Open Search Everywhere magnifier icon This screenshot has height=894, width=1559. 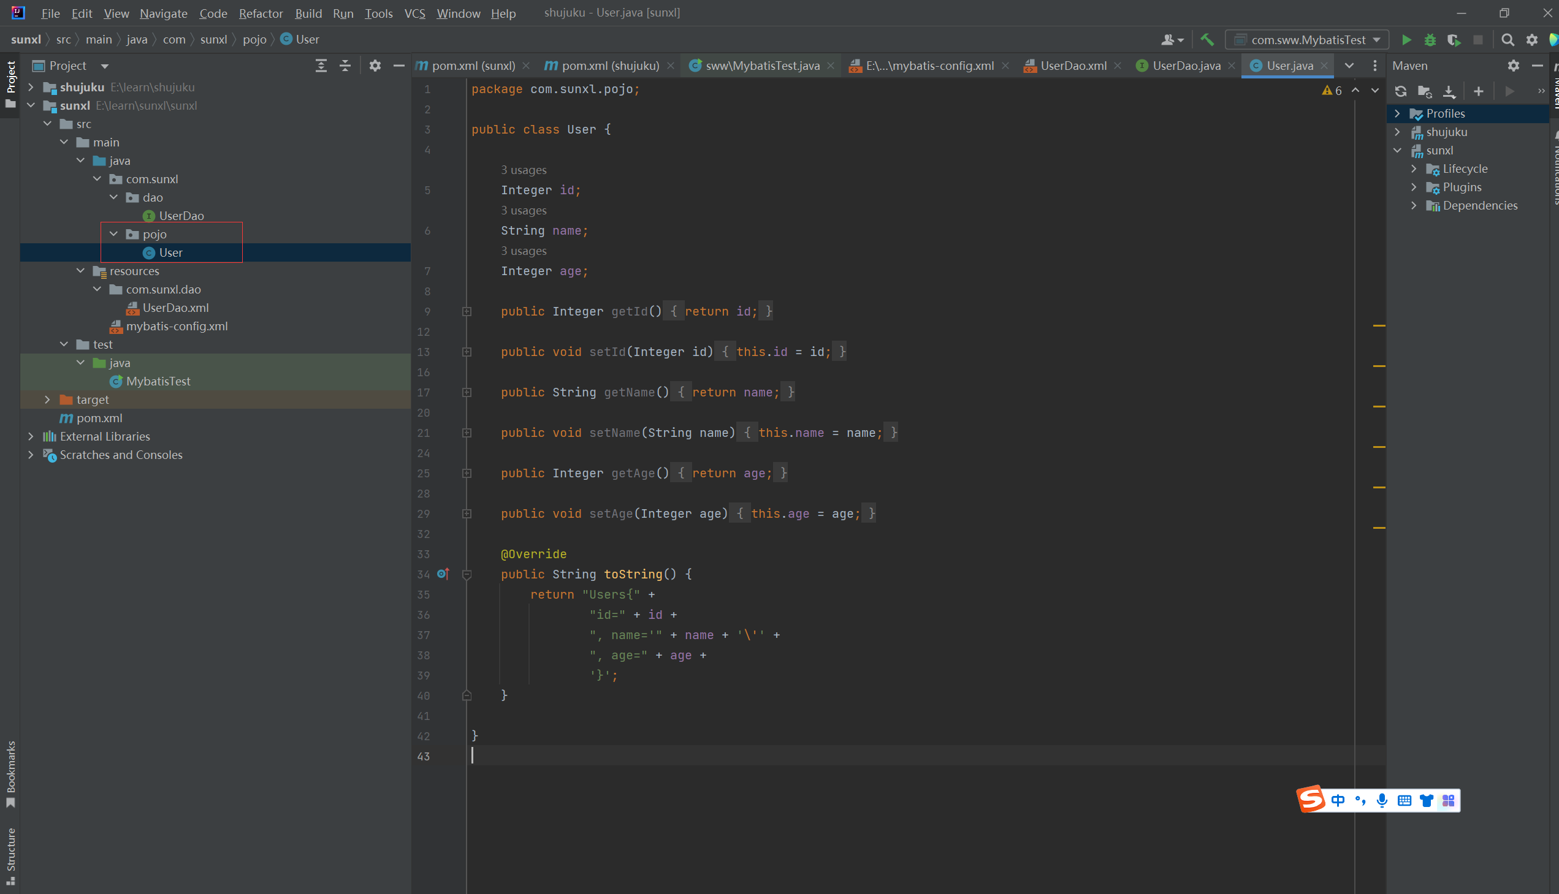(x=1508, y=40)
